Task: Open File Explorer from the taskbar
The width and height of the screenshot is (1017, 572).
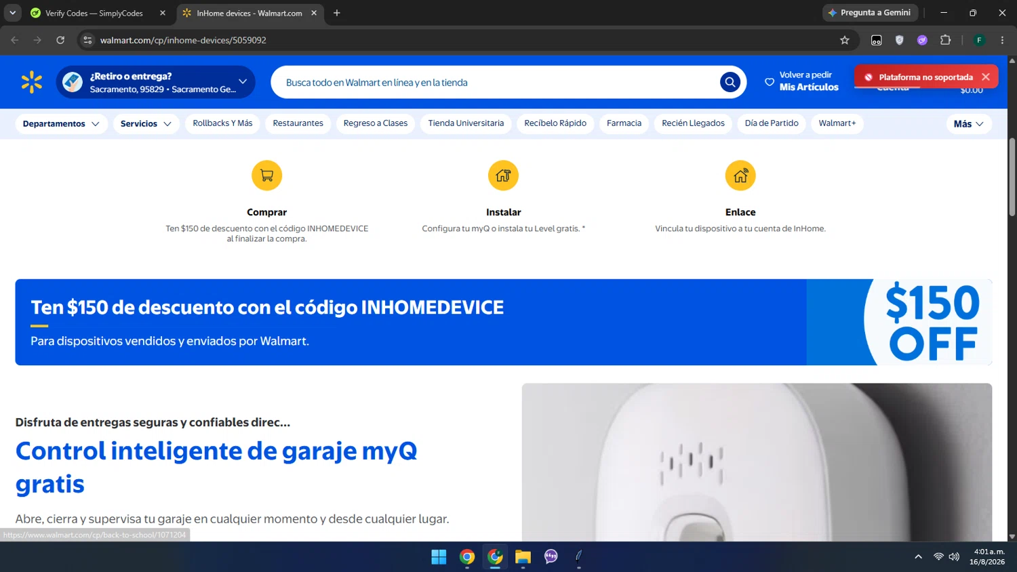Action: click(523, 556)
